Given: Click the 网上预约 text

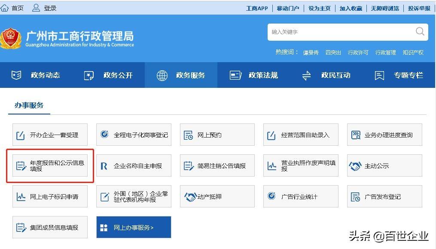Looking at the screenshot, I should 209,135.
